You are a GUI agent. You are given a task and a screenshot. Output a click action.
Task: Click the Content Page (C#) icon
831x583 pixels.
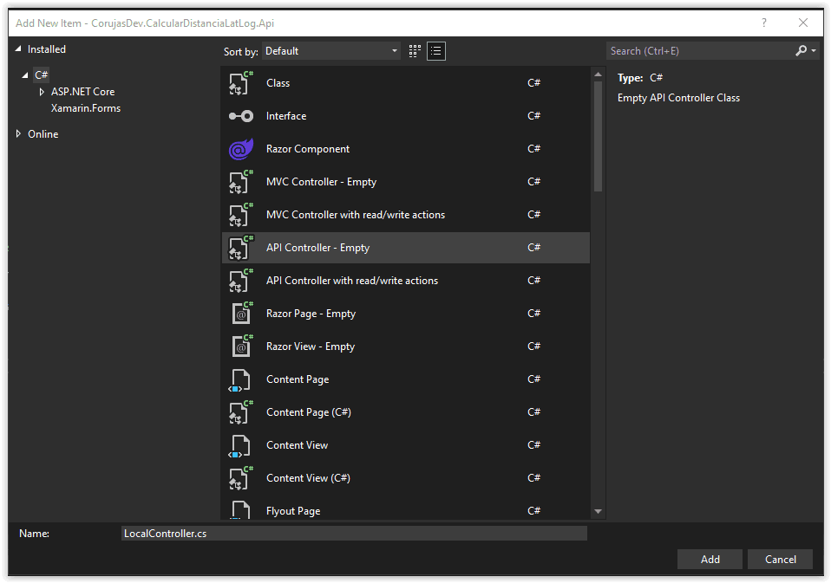click(240, 412)
